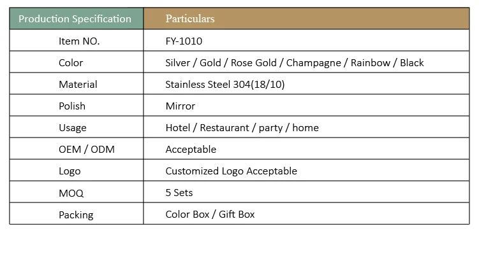
Task: Select the MOQ label cell
Action: (x=71, y=192)
